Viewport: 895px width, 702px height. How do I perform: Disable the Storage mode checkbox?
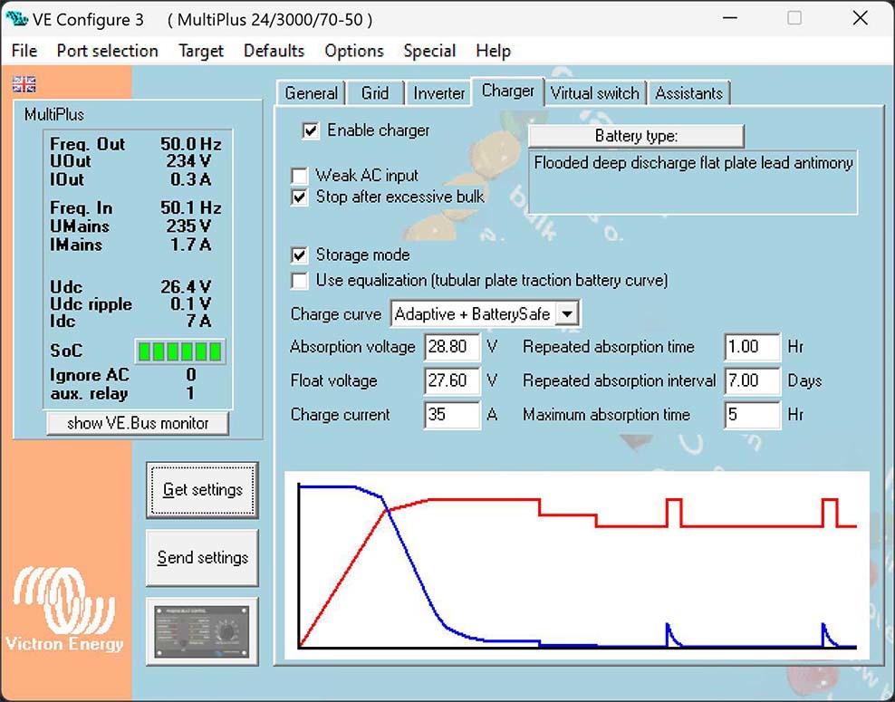pyautogui.click(x=299, y=255)
